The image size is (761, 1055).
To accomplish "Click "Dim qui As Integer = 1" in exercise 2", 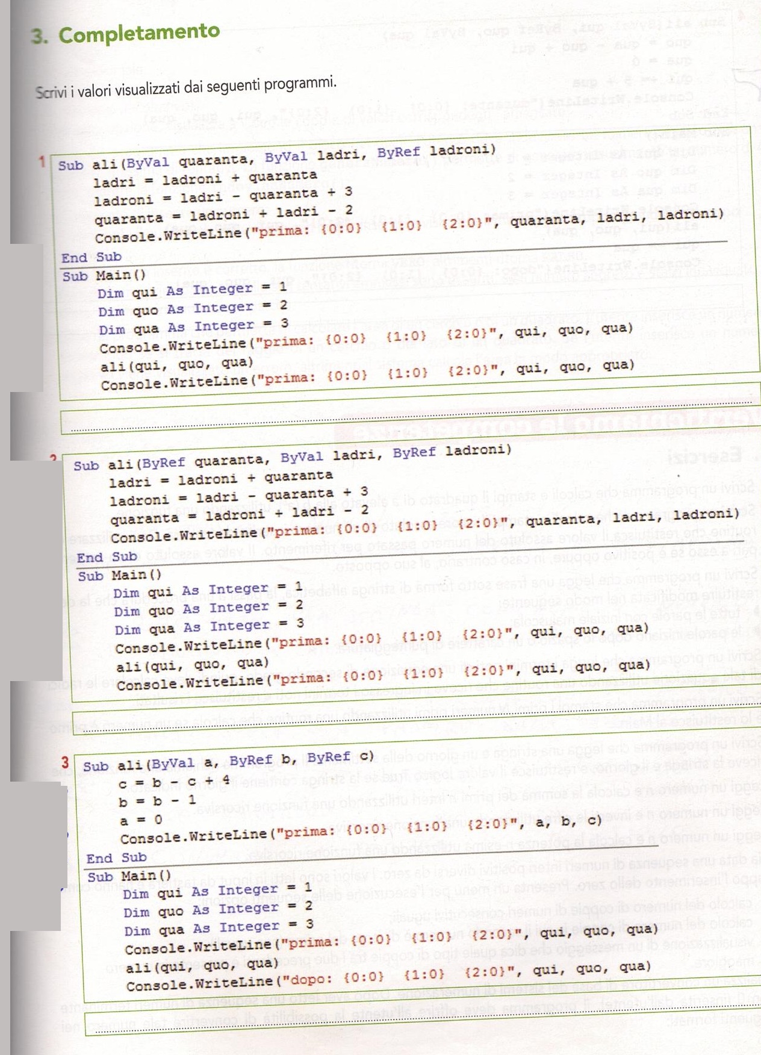I will pyautogui.click(x=208, y=590).
